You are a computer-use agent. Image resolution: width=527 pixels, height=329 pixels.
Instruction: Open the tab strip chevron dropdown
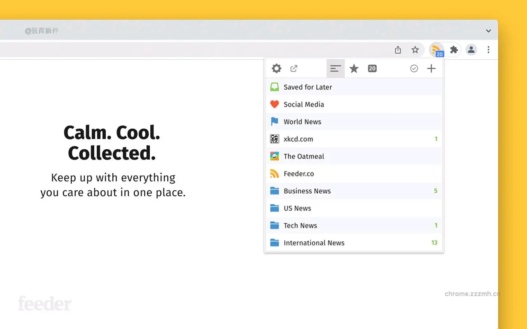click(x=488, y=30)
